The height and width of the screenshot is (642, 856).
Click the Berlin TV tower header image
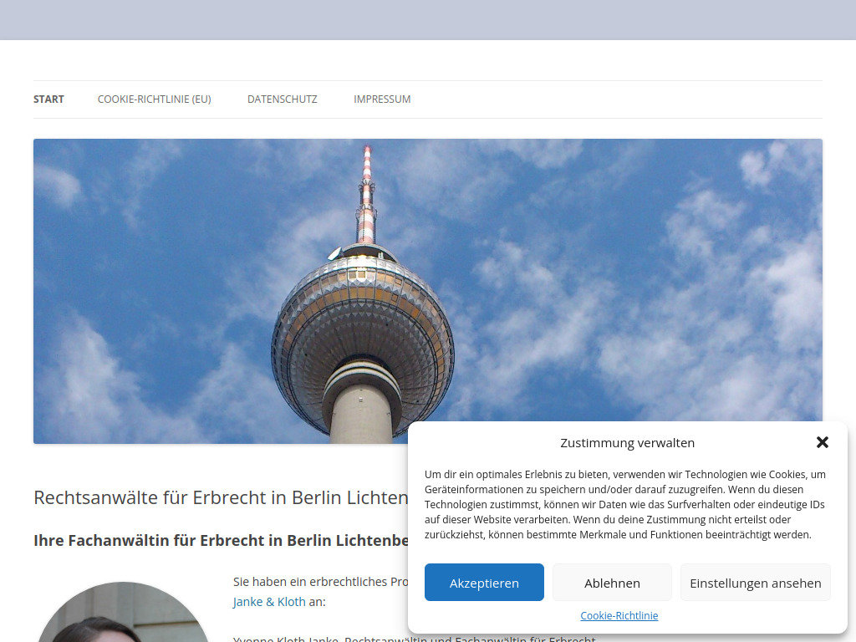pyautogui.click(x=427, y=291)
